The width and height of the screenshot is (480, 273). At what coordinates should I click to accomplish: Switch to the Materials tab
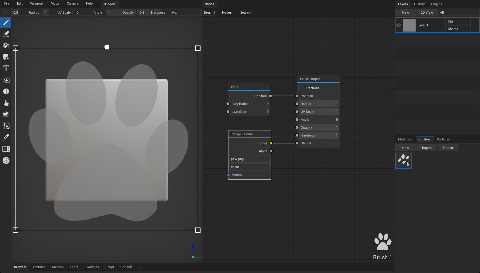pyautogui.click(x=405, y=139)
